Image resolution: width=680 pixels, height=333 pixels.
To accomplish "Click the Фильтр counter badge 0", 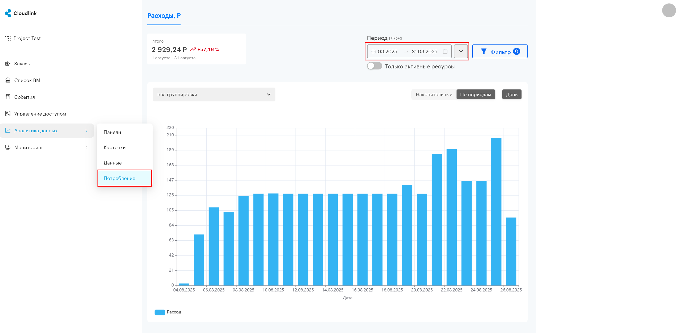I will click(516, 51).
